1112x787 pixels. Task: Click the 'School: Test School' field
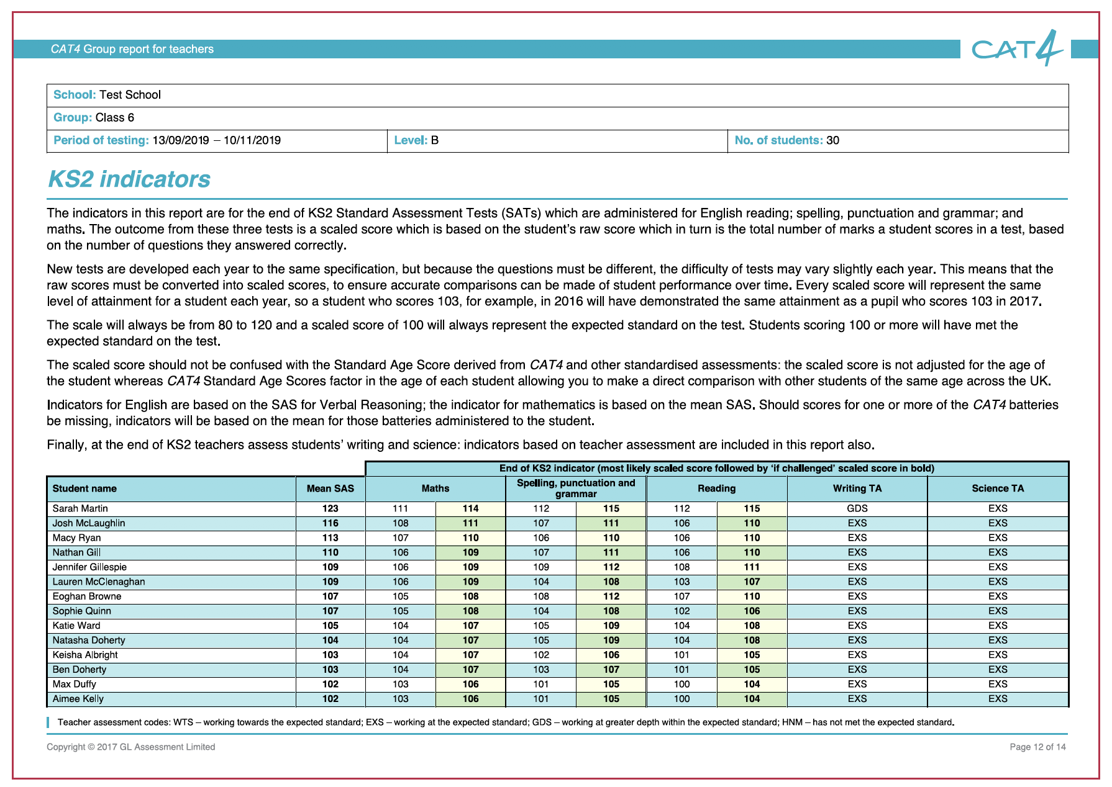tap(557, 95)
